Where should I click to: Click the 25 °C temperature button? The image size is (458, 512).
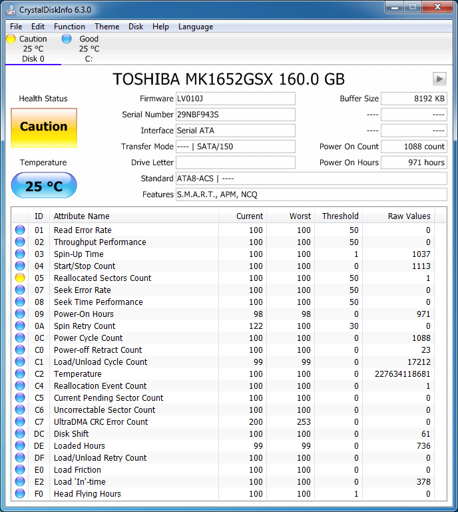pyautogui.click(x=44, y=185)
